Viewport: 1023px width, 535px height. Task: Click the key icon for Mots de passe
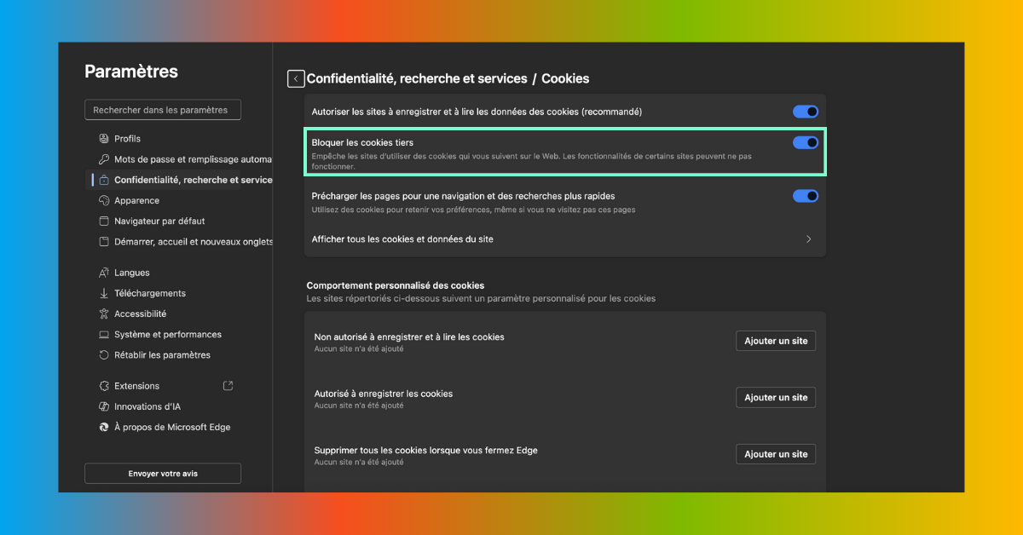tap(104, 159)
